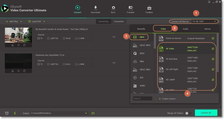Open the Download section
This screenshot has width=224, height=119.
click(x=95, y=9)
